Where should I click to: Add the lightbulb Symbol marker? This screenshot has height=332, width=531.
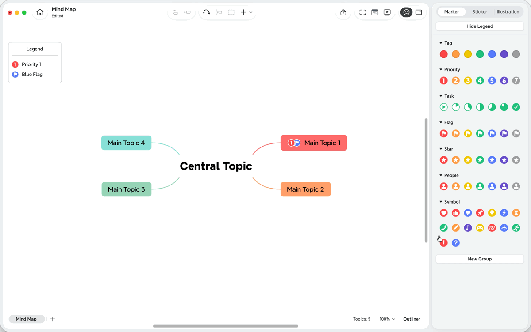tap(492, 213)
